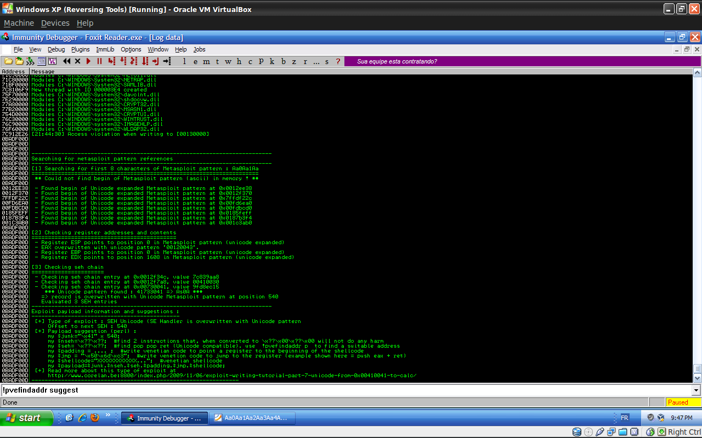Click the VirtualBox shared folders status icon

pyautogui.click(x=622, y=432)
